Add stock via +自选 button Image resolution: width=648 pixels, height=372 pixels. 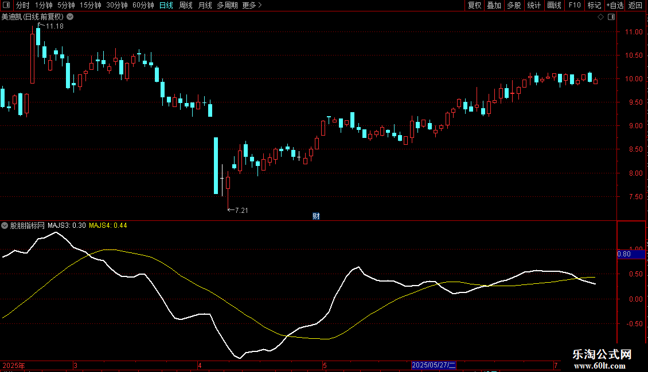pyautogui.click(x=615, y=5)
